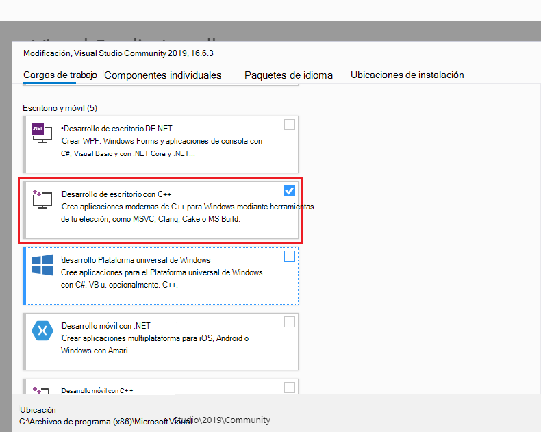Check Desarrollo de escritorio de .NET workload
541x432 pixels.
point(290,125)
